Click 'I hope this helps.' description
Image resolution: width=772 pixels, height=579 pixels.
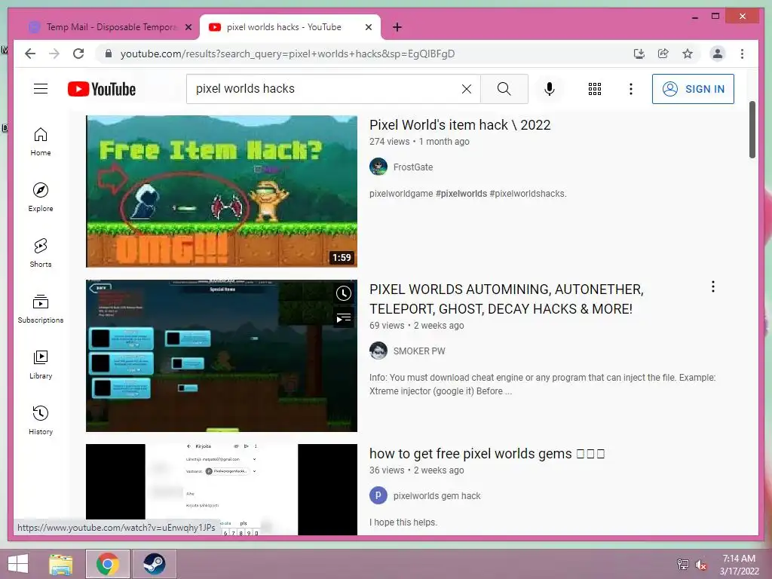403,522
